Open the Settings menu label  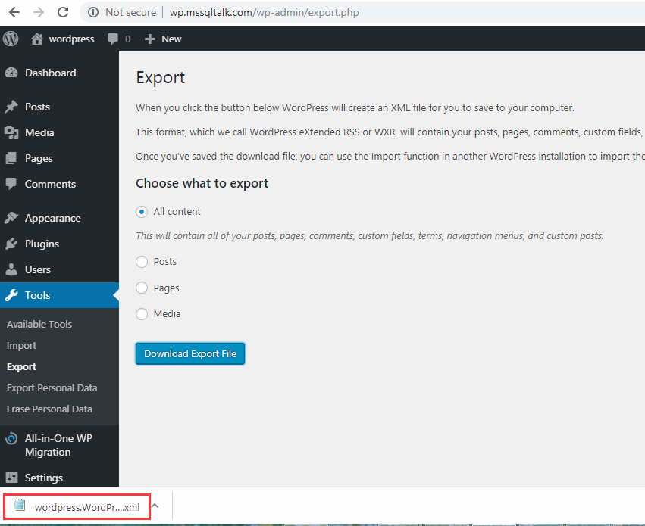pyautogui.click(x=44, y=478)
